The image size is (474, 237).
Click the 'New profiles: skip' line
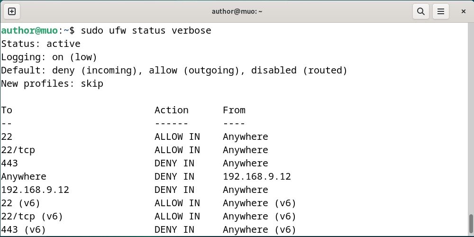tap(52, 84)
